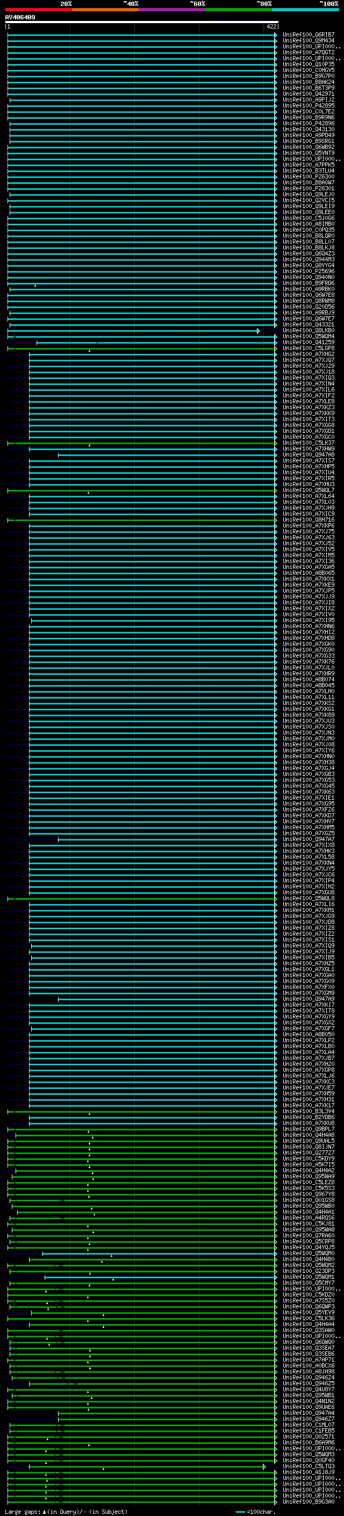Select hit label UniRef100_O02571
The height and width of the screenshot is (1516, 344).
coord(309,1436)
